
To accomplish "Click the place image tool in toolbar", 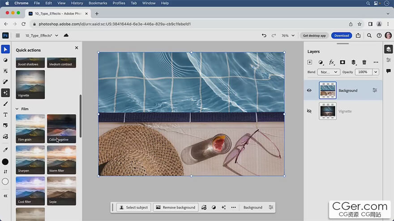I will coord(5,125).
